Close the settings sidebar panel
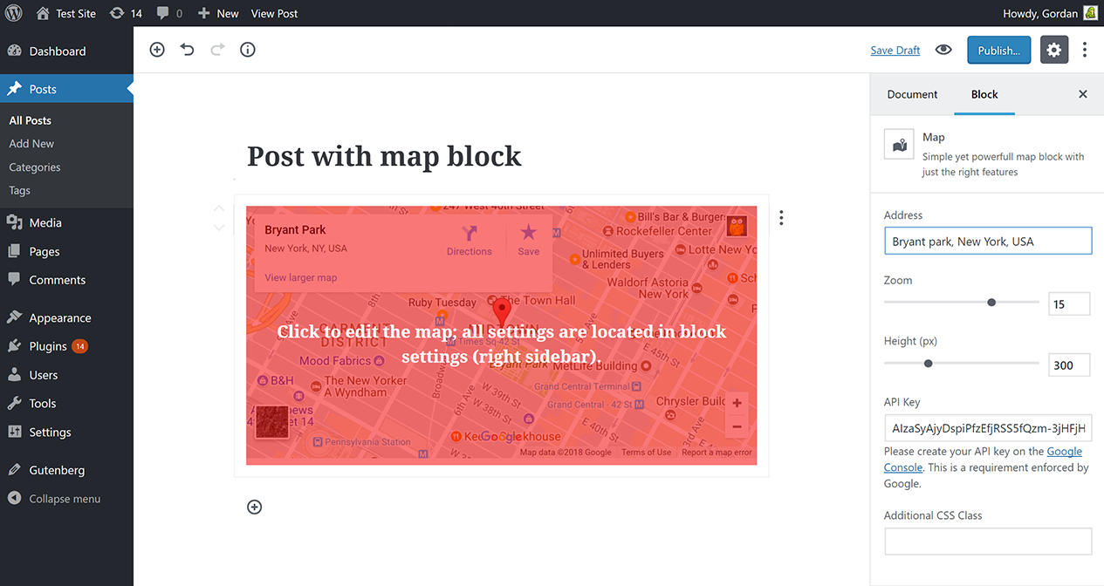The width and height of the screenshot is (1104, 586). pos(1083,94)
